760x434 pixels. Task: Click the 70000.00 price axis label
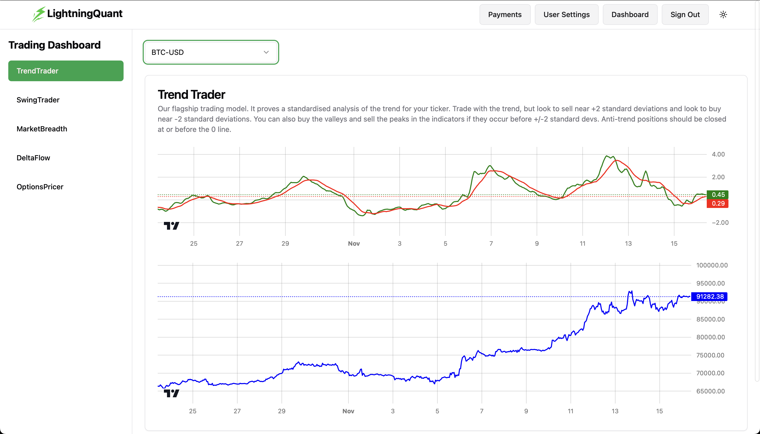click(x=710, y=373)
